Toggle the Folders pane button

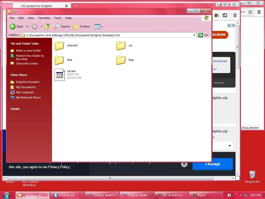pos(82,26)
